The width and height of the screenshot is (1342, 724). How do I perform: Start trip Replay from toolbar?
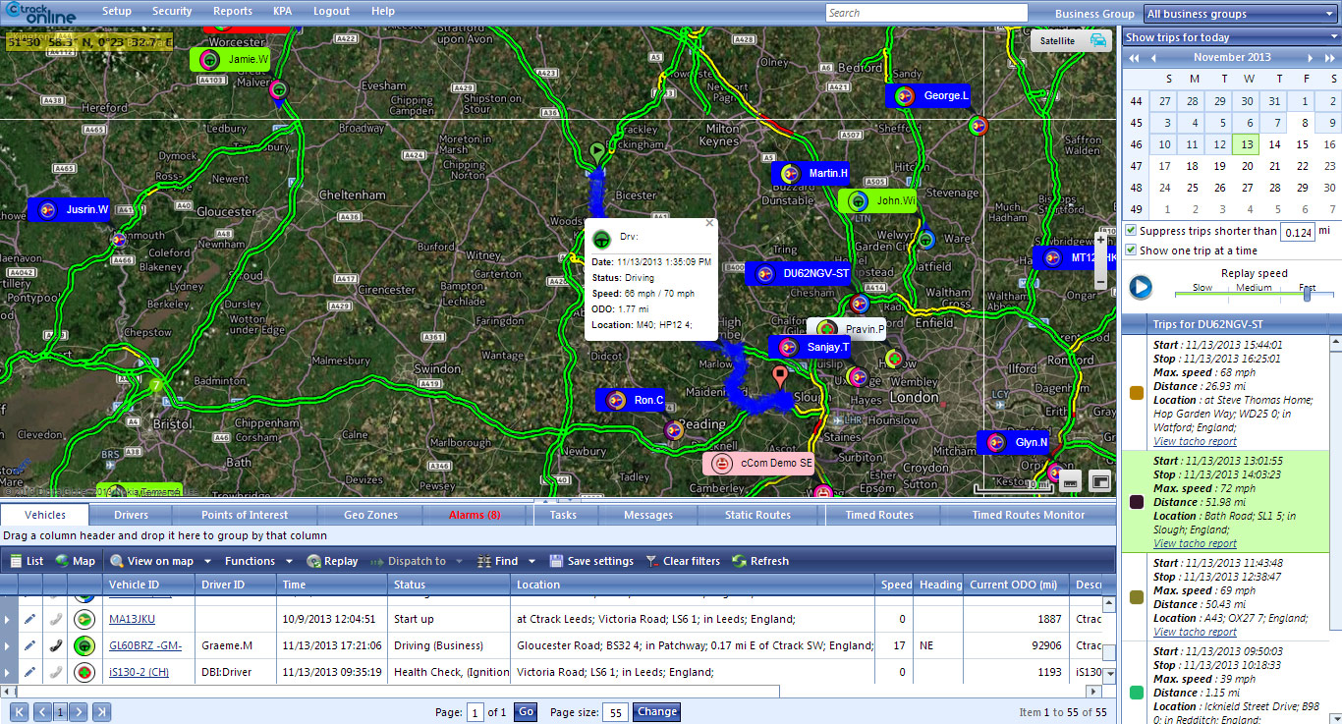click(x=332, y=561)
